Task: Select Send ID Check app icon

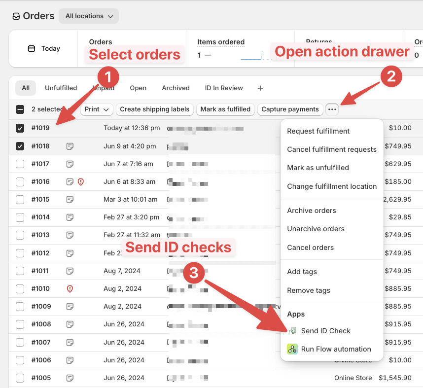Action: pos(293,331)
